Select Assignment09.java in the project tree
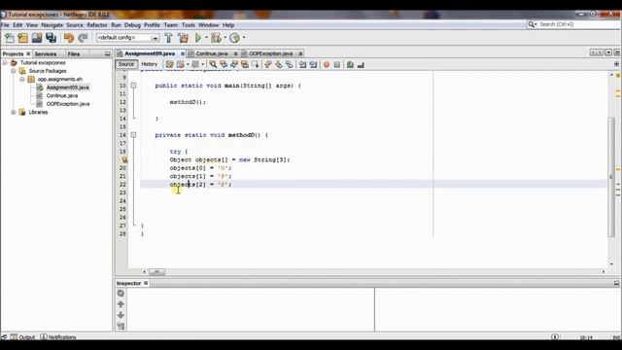Viewport: 622px width, 350px height. (x=67, y=87)
